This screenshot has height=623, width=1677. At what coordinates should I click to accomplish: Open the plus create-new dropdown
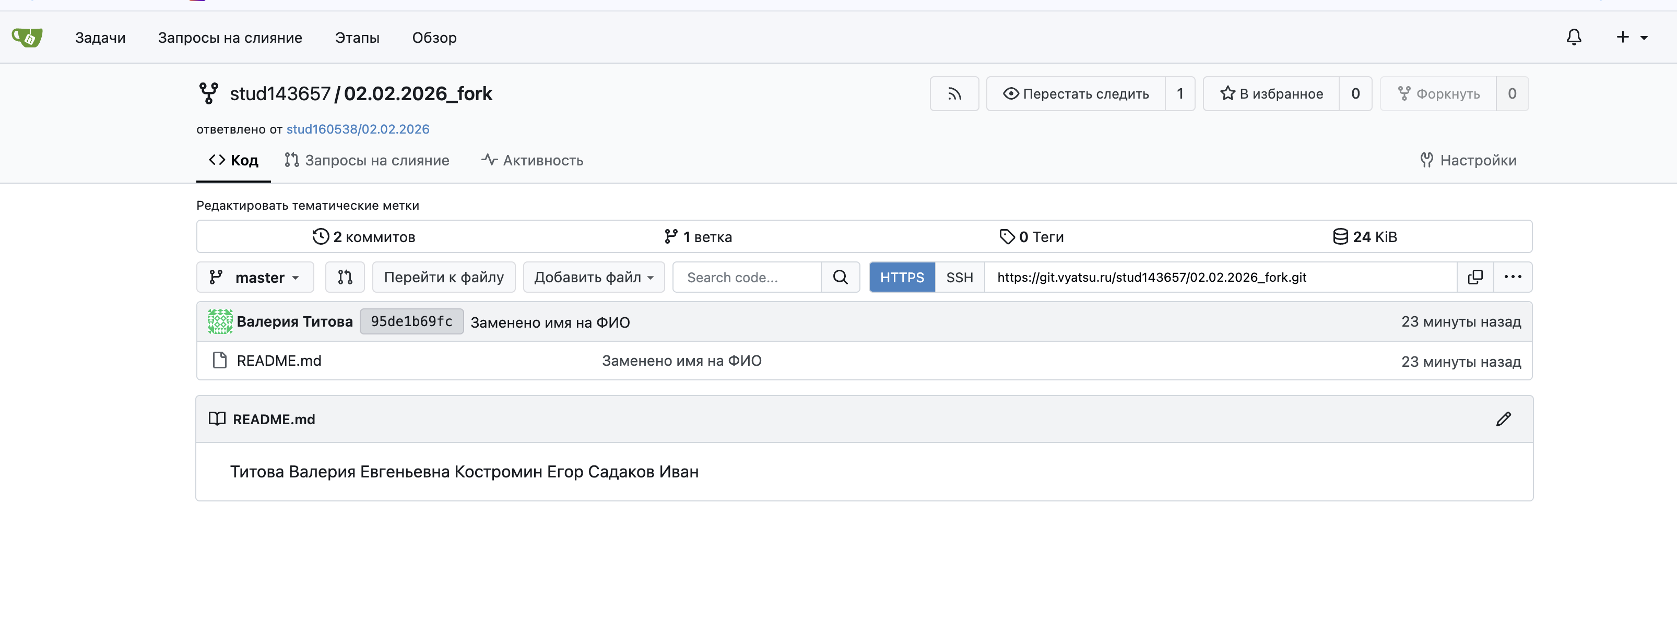1631,38
